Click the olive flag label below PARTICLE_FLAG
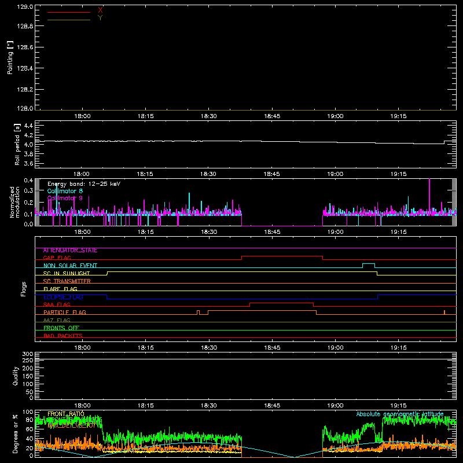Viewport: 463px width, 463px height. coord(57,320)
